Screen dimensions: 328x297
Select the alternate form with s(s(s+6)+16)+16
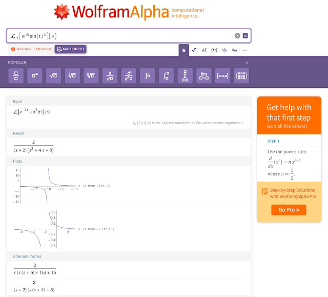[35, 269]
